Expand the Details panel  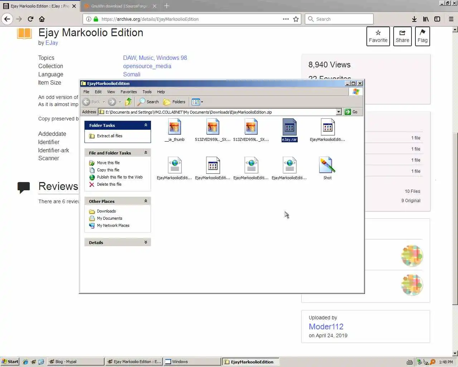(146, 242)
